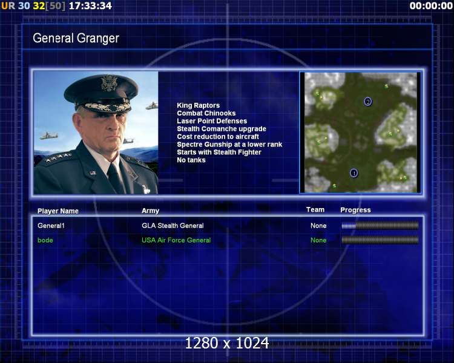
Task: Click 'Stealth Comanche upgrade' text
Action: 222,129
